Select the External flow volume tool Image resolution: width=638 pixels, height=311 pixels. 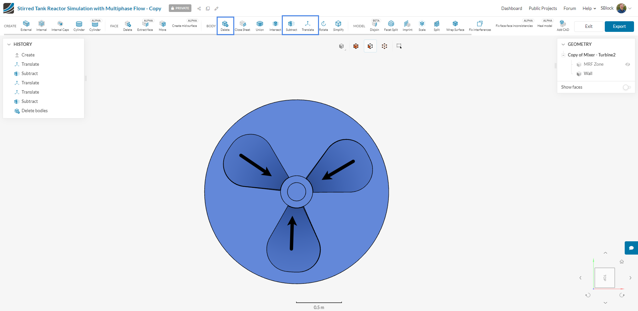pyautogui.click(x=26, y=26)
